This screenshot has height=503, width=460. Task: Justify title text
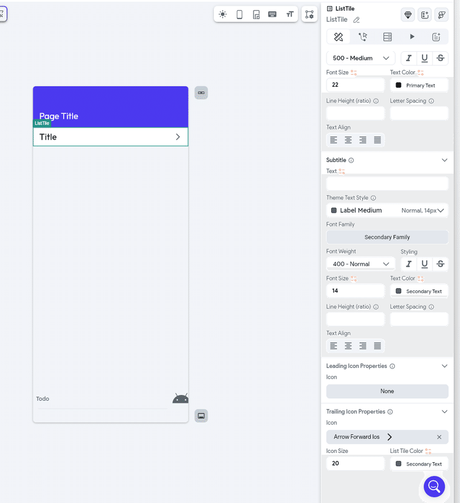click(377, 140)
